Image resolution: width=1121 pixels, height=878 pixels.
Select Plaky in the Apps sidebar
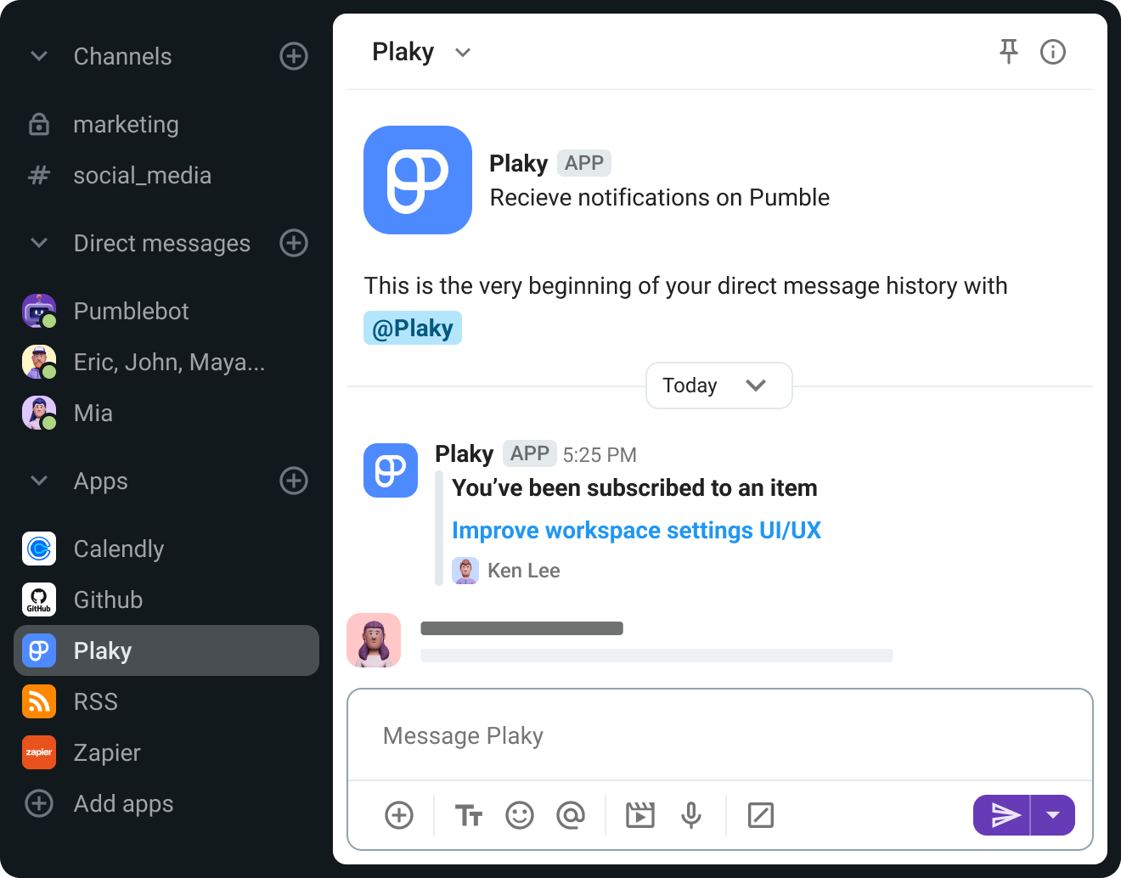pyautogui.click(x=166, y=650)
